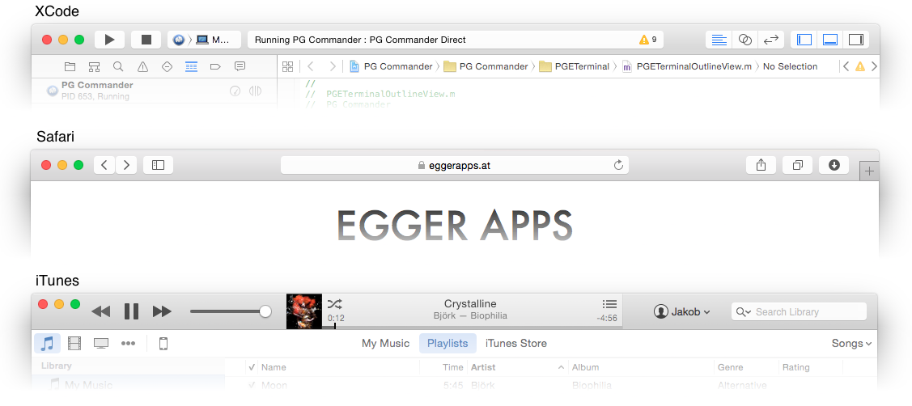Click the gauge icon beside PG Commander process
This screenshot has width=912, height=406.
[235, 91]
